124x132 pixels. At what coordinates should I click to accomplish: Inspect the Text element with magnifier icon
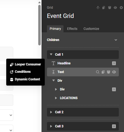tap(98, 72)
